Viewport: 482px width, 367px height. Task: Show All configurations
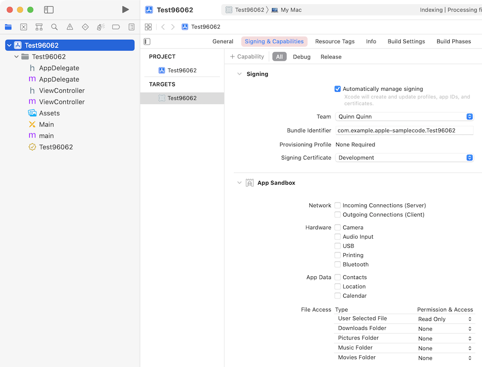coord(280,57)
